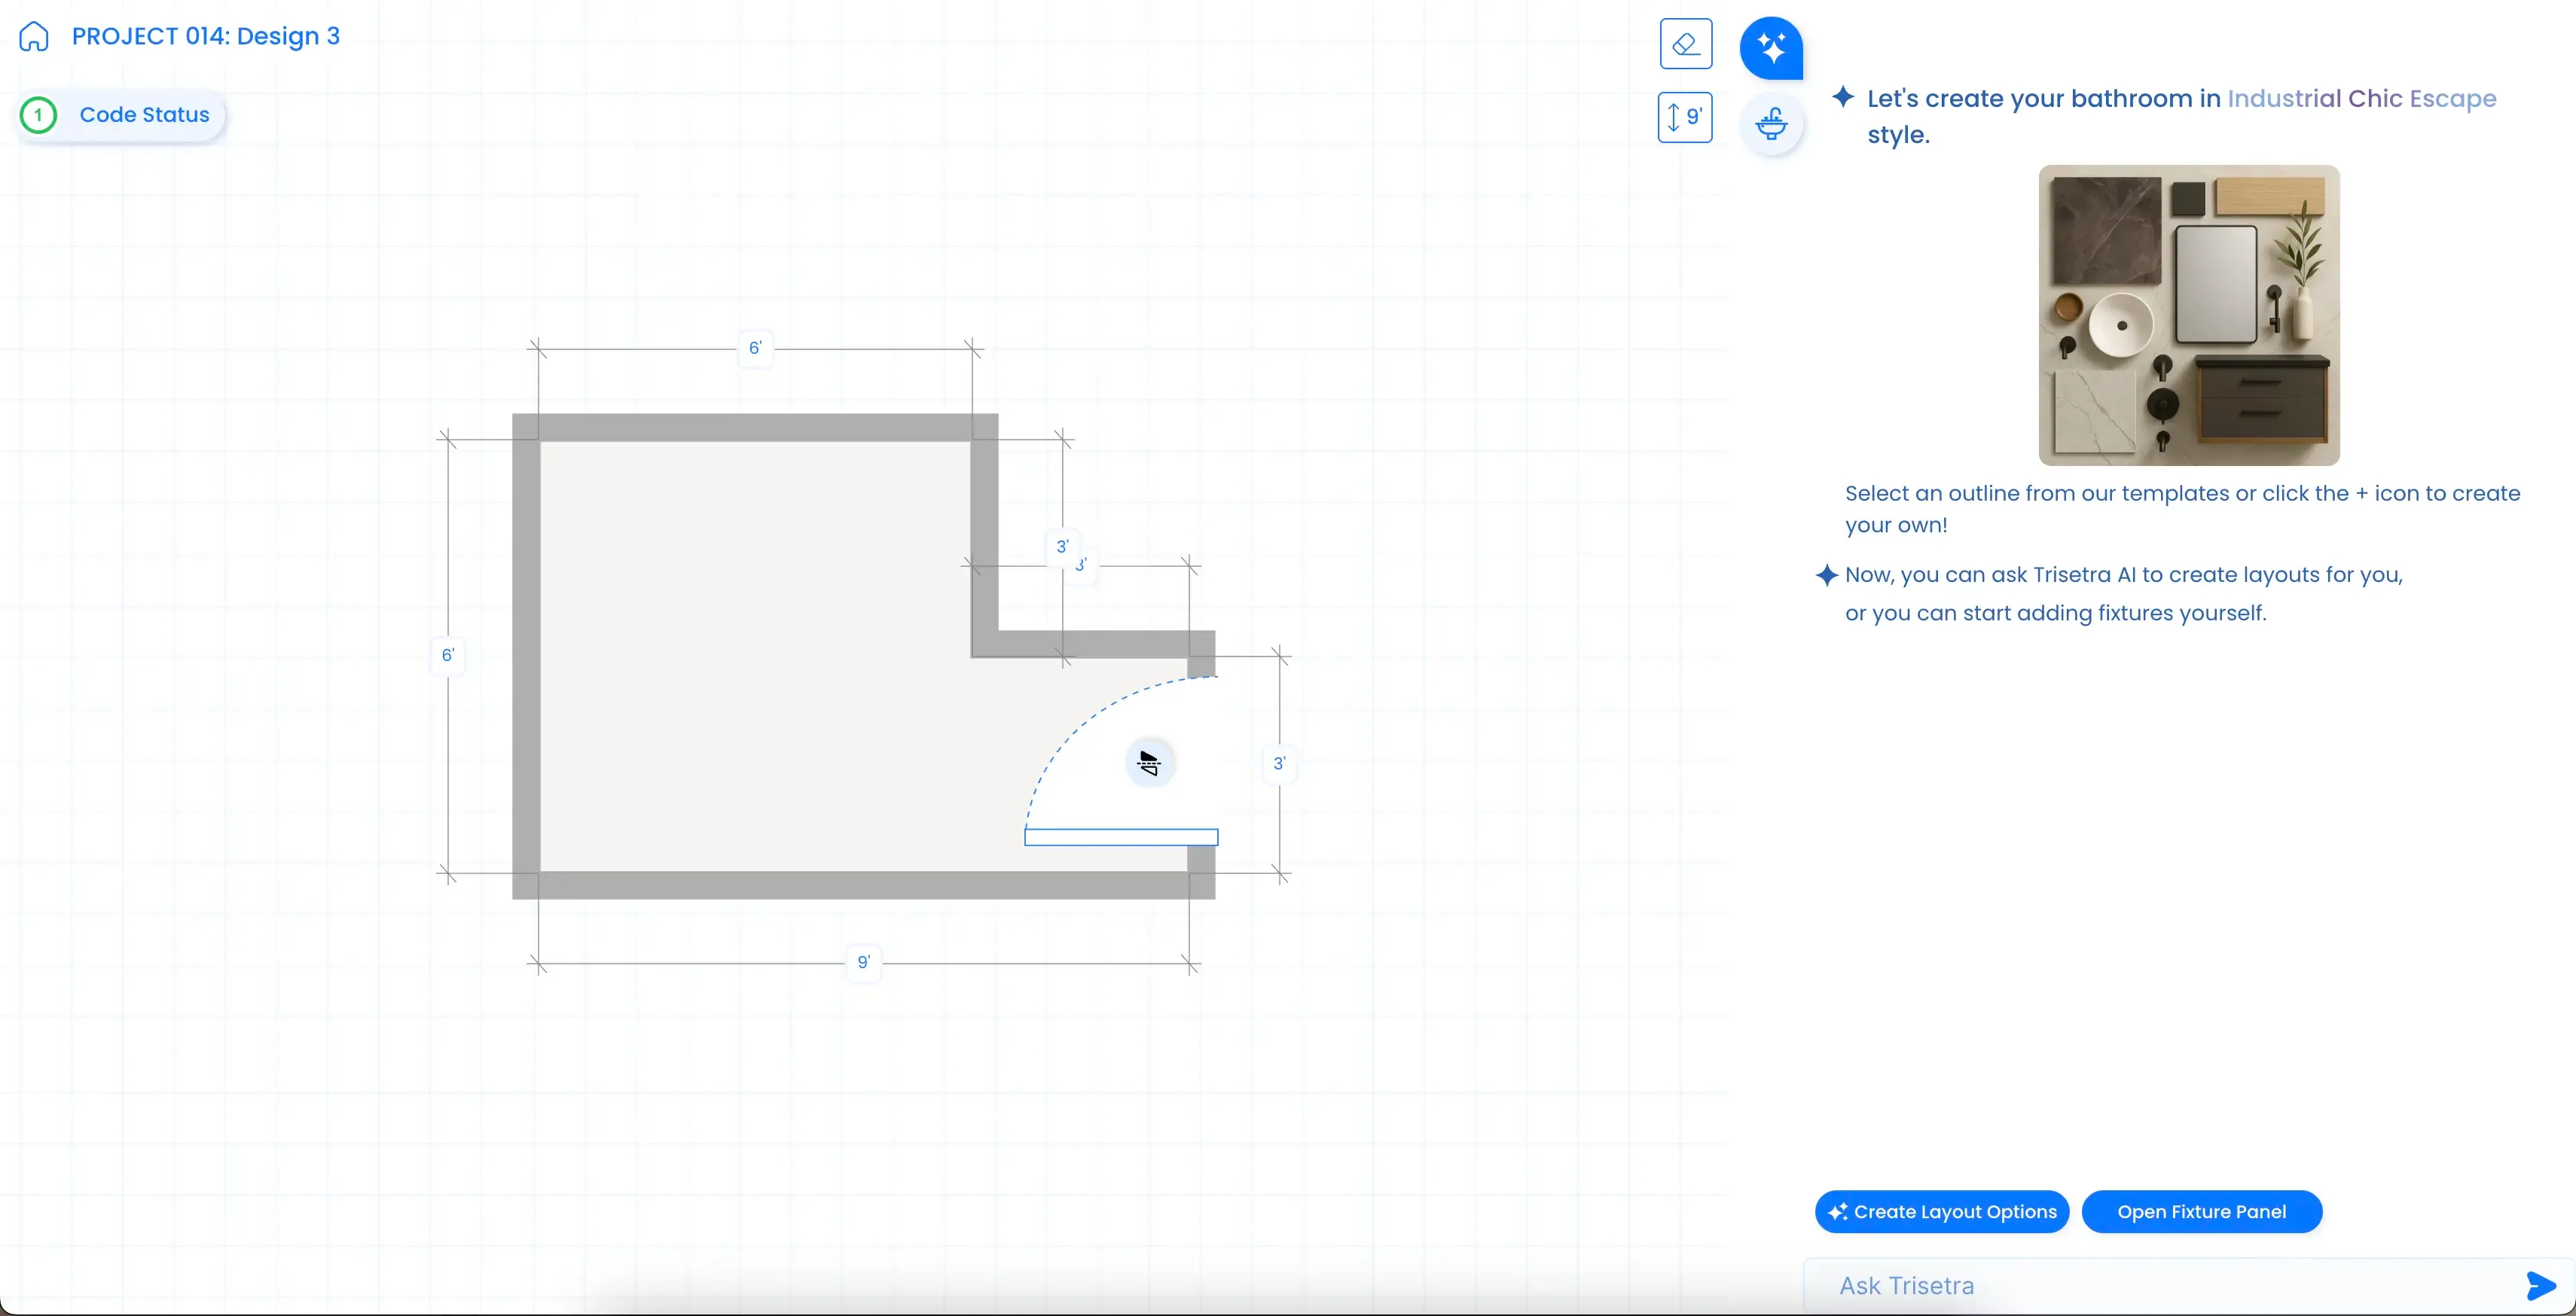The width and height of the screenshot is (2576, 1316).
Task: Click the right-side 3' dimension label
Action: [x=1280, y=763]
